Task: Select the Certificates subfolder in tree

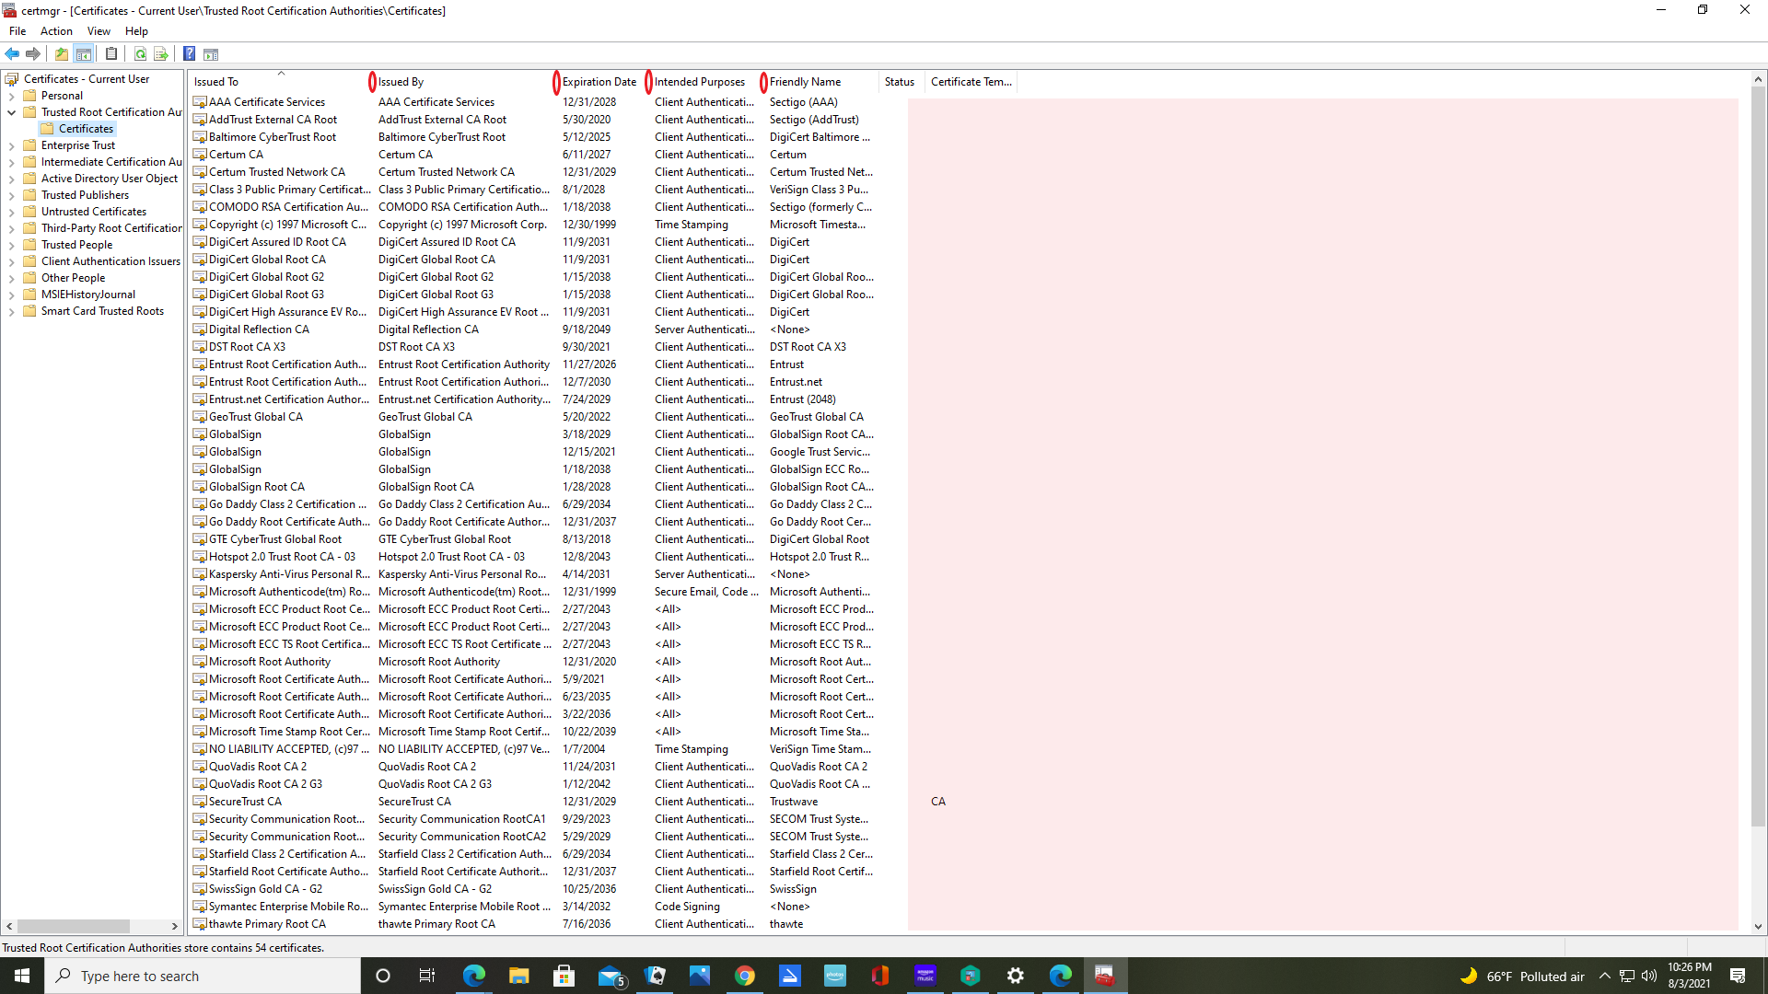Action: pos(86,129)
